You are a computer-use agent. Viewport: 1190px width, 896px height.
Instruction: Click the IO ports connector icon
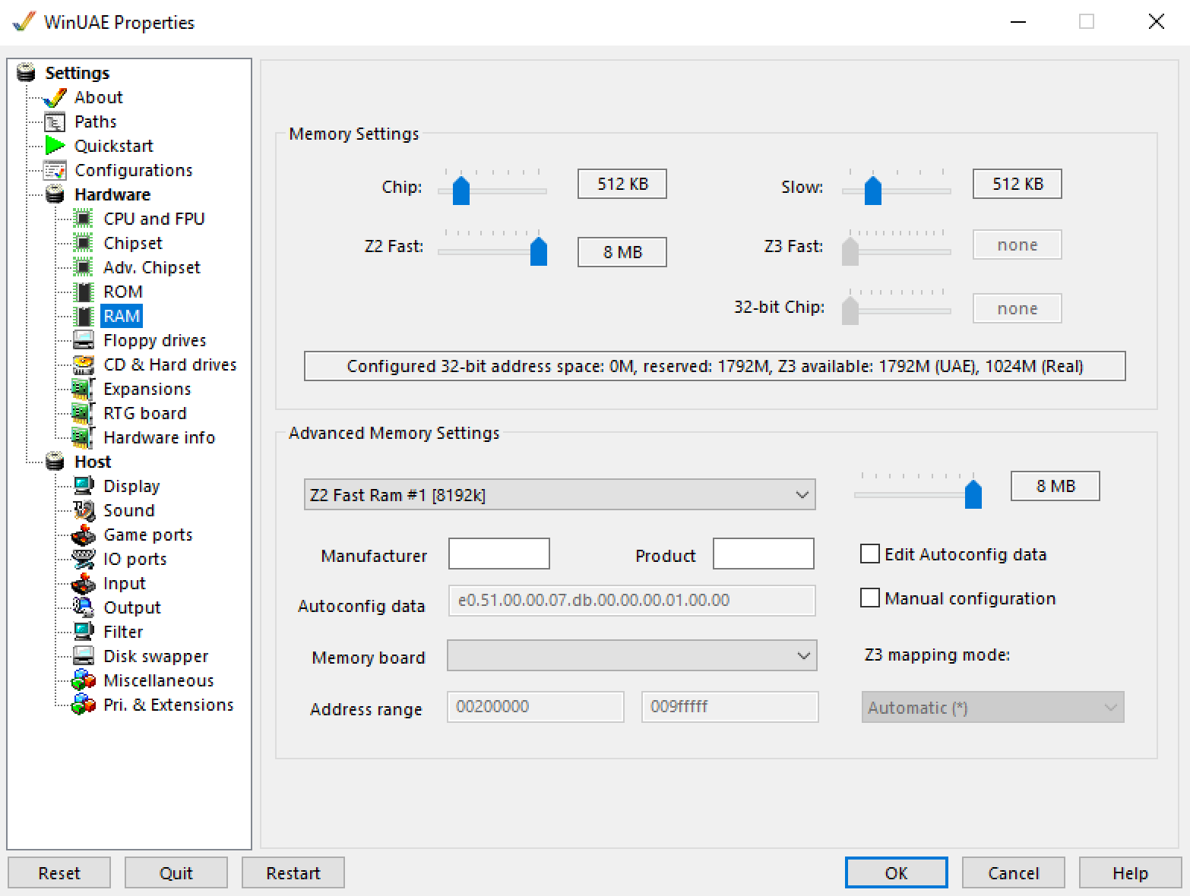tap(84, 559)
